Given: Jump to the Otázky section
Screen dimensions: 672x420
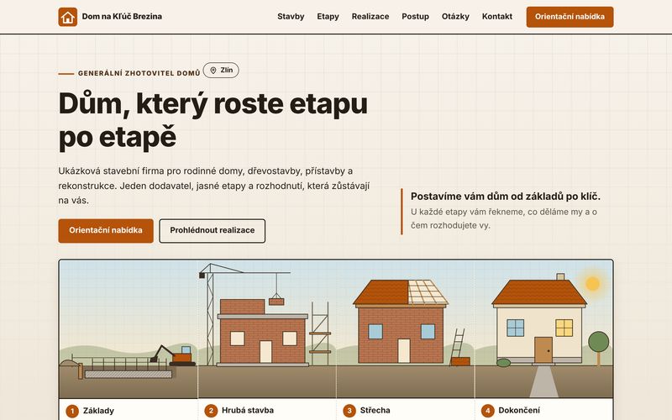Looking at the screenshot, I should coord(455,17).
